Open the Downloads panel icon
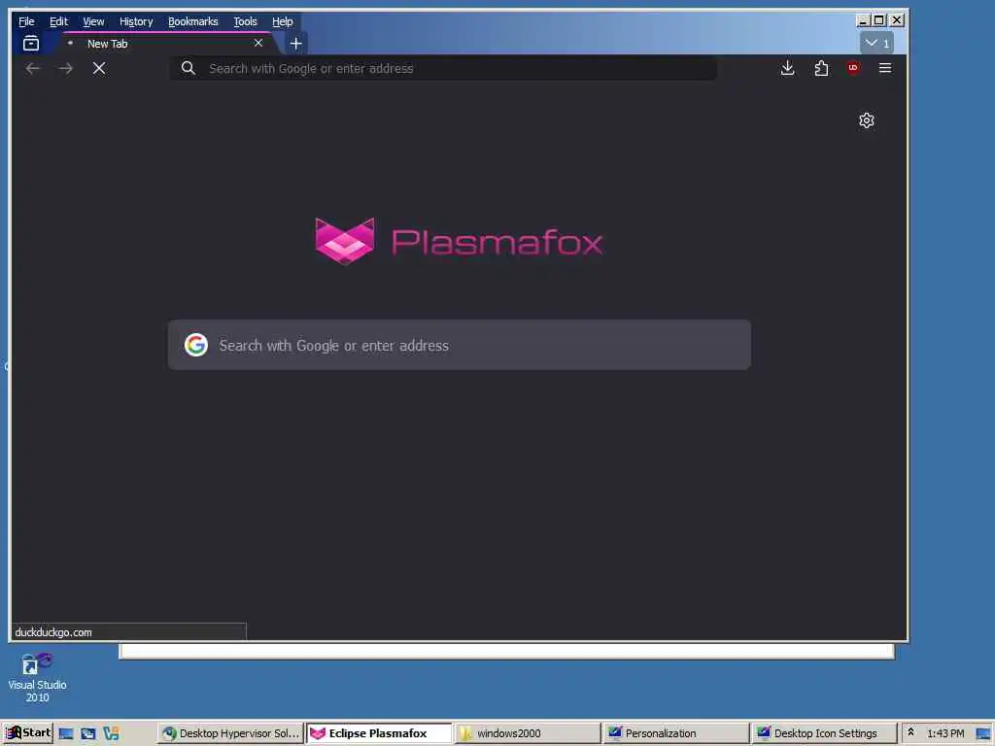The height and width of the screenshot is (746, 995). point(787,68)
